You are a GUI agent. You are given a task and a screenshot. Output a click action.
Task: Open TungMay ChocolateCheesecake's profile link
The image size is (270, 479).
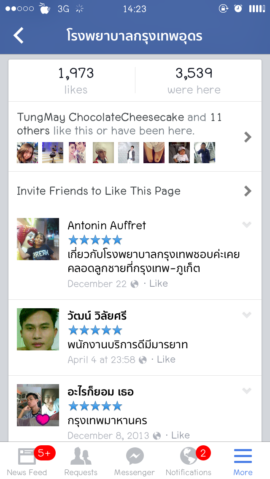[100, 117]
